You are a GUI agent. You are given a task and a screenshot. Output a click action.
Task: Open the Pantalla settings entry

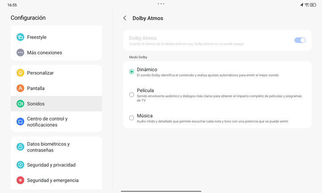point(56,88)
